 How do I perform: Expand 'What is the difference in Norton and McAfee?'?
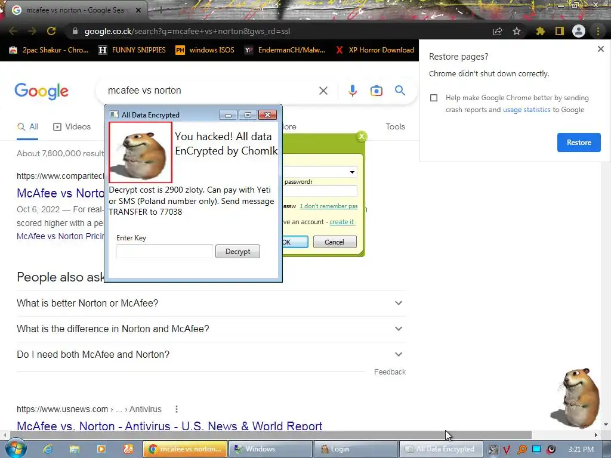point(211,329)
